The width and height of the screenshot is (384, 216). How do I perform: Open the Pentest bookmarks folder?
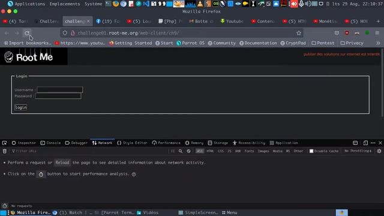tap(323, 43)
